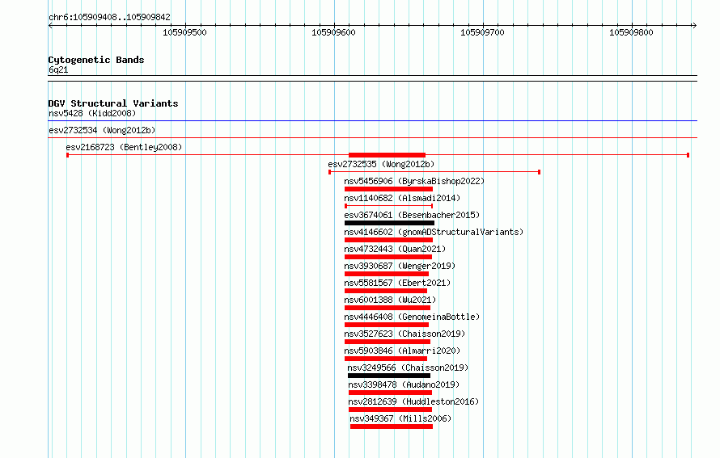This screenshot has width=720, height=458.
Task: Click the red bar under nsv3527623
Action: pos(388,342)
